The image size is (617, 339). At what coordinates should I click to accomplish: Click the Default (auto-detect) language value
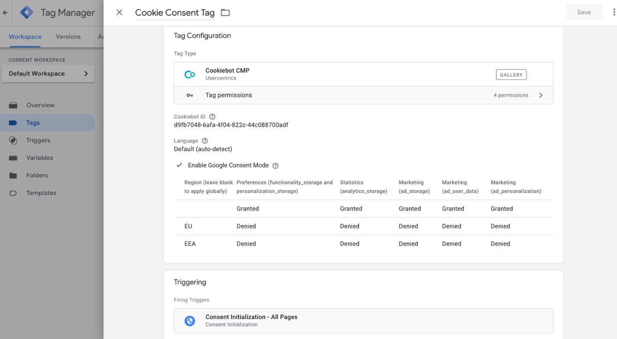[203, 149]
